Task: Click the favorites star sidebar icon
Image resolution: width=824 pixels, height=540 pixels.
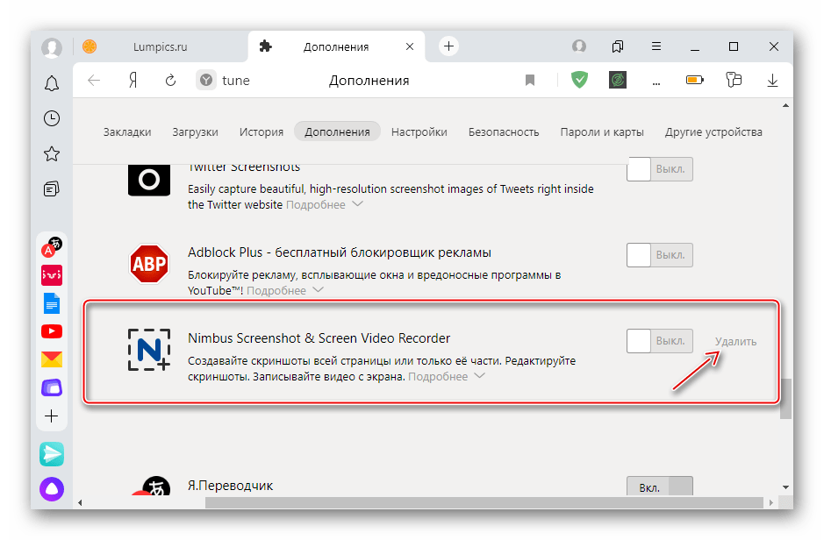Action: [52, 153]
